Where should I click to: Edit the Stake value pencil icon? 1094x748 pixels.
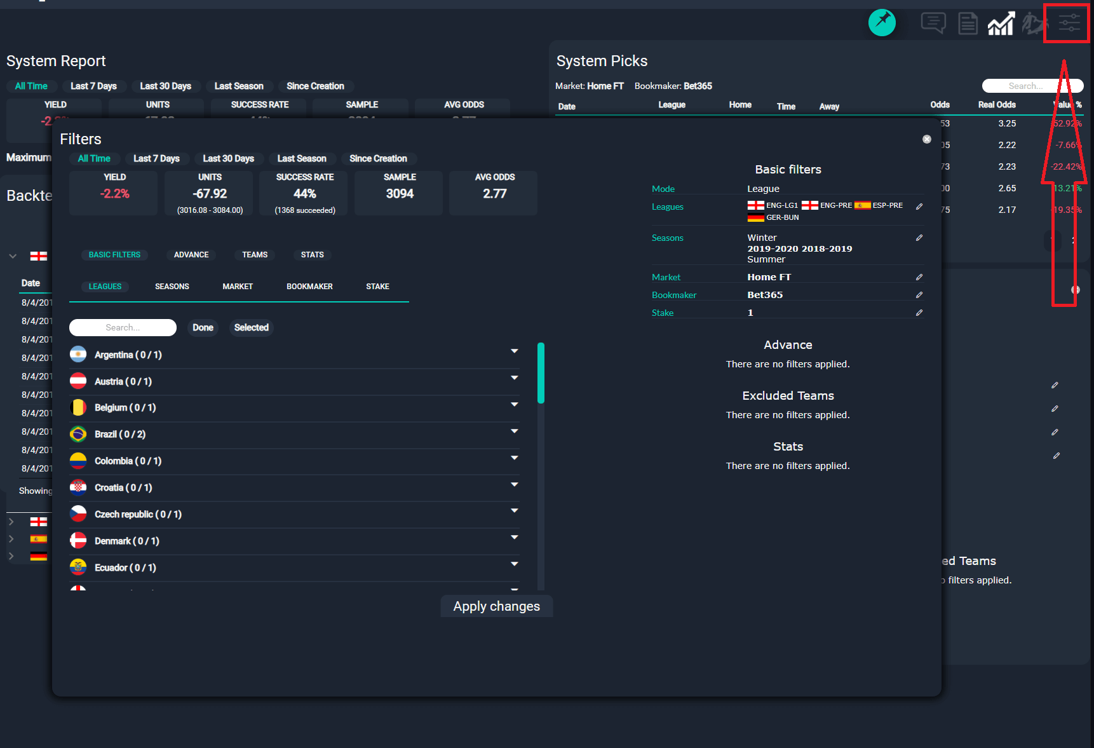point(919,312)
